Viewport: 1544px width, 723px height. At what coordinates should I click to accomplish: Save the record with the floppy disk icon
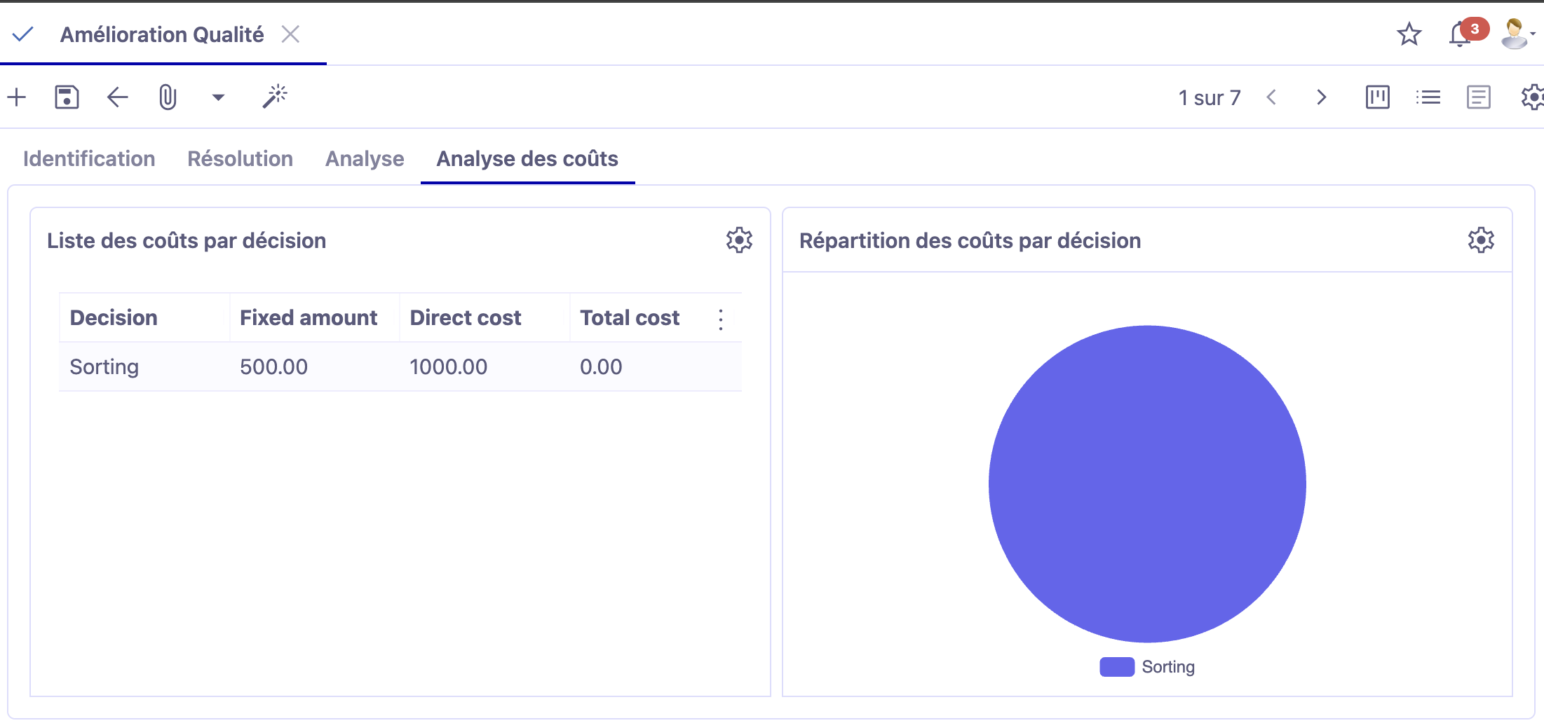[x=67, y=97]
